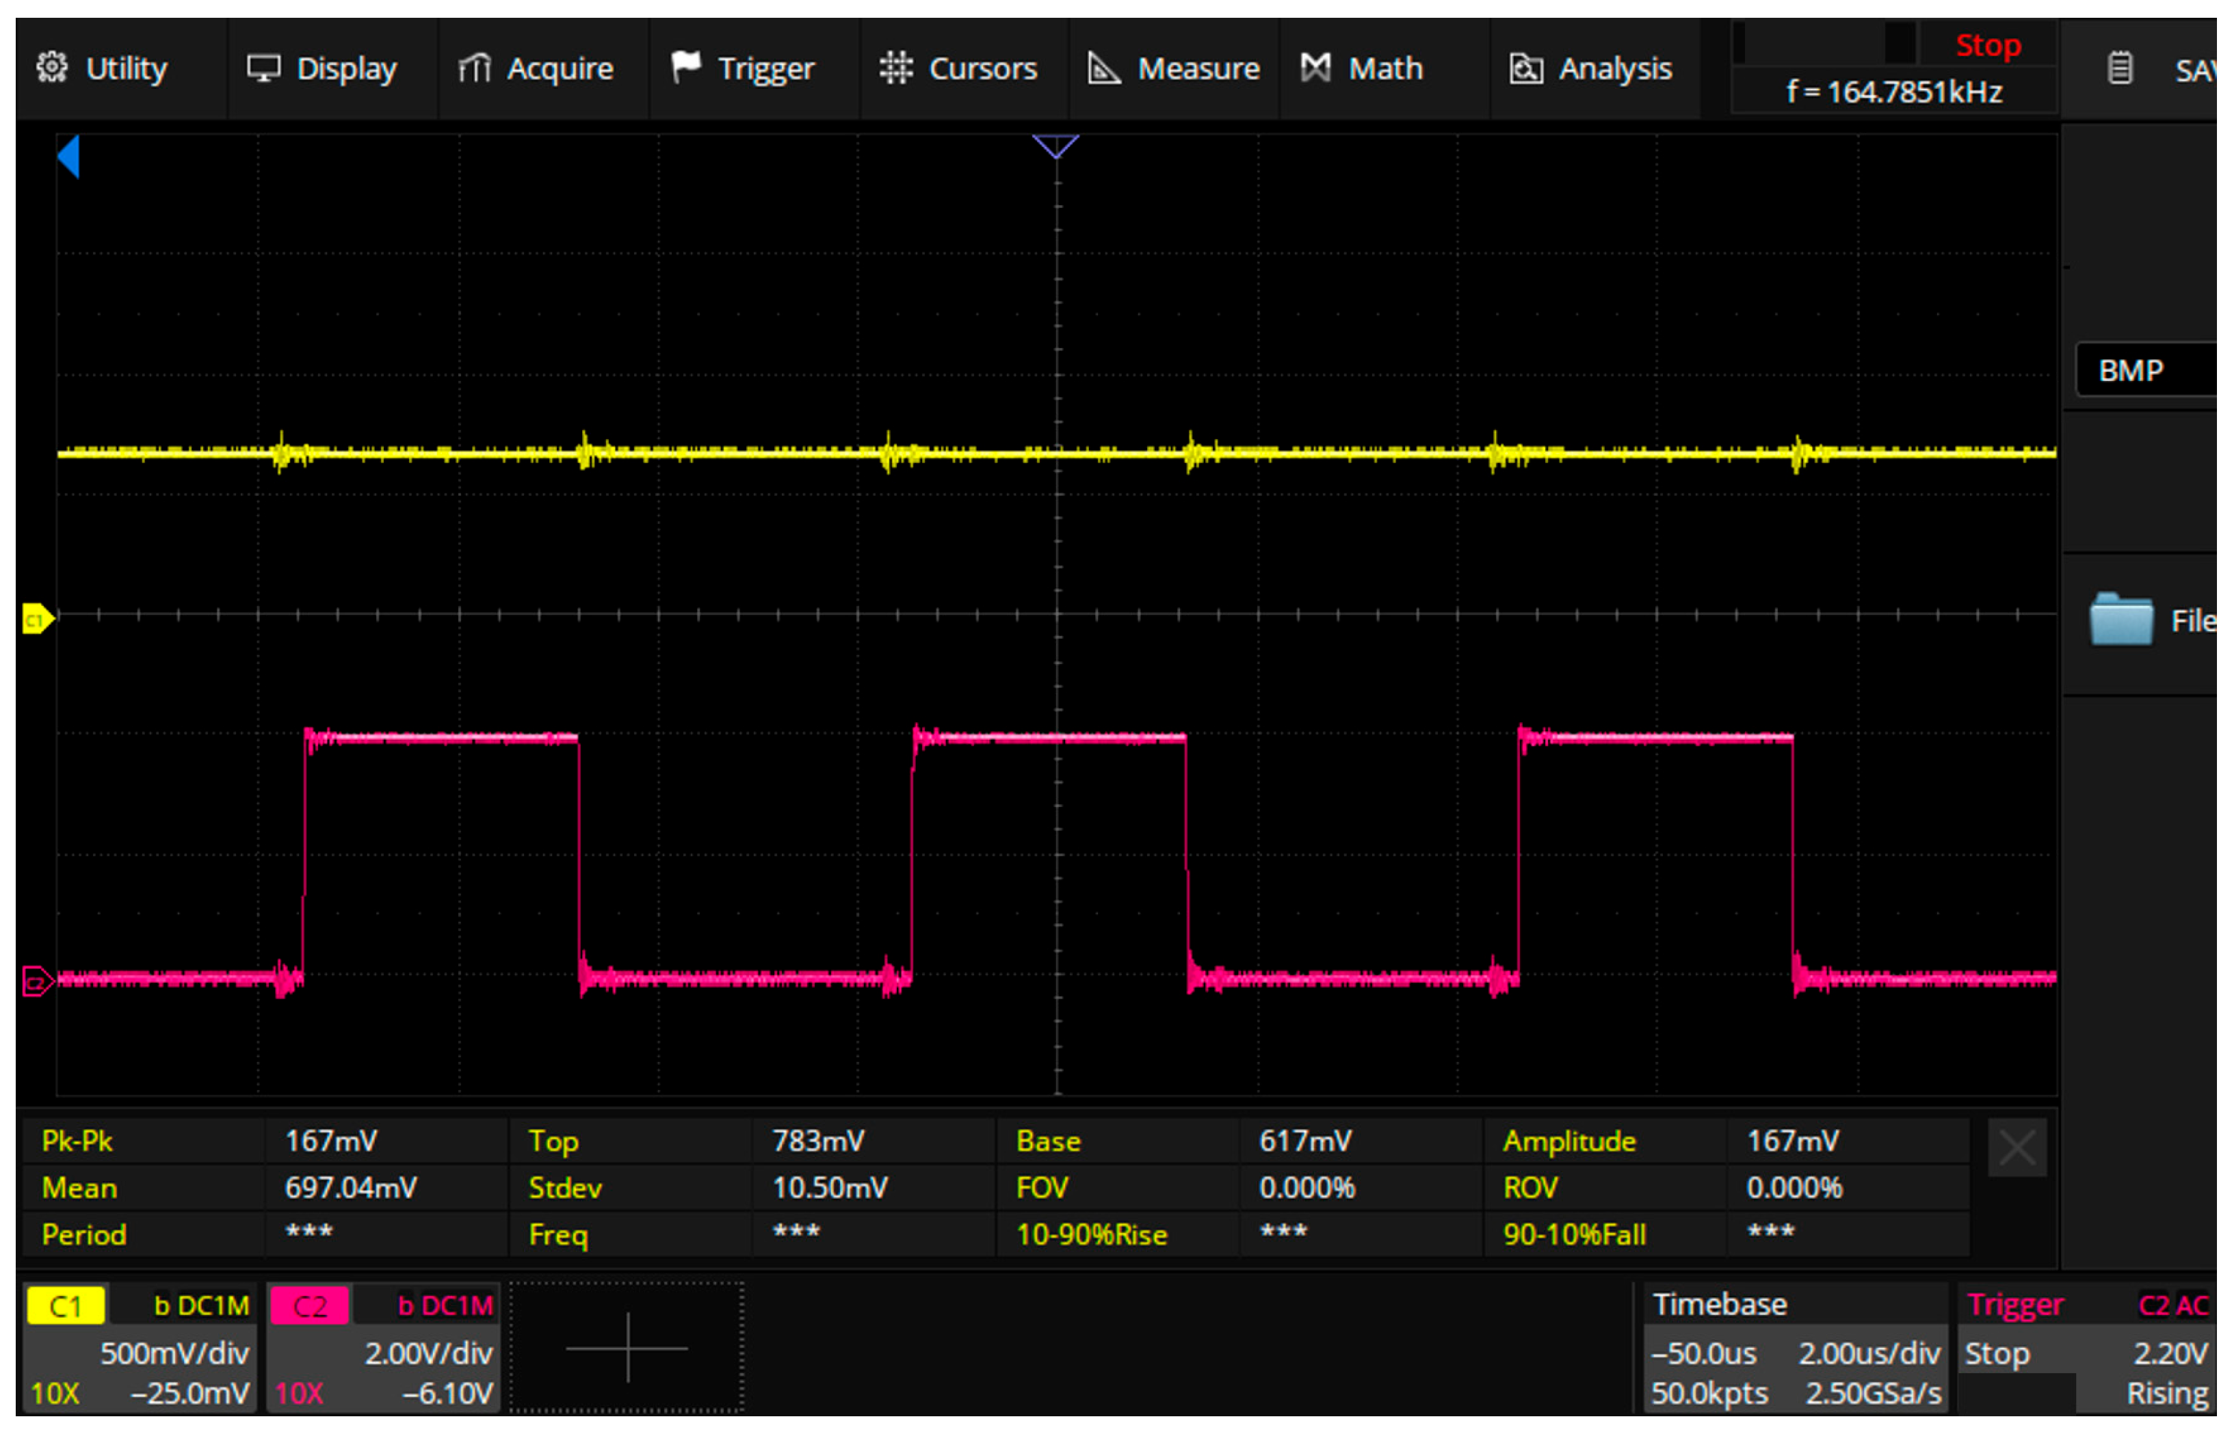Select the pink C2 ground level marker
The height and width of the screenshot is (1432, 2232).
(x=37, y=982)
